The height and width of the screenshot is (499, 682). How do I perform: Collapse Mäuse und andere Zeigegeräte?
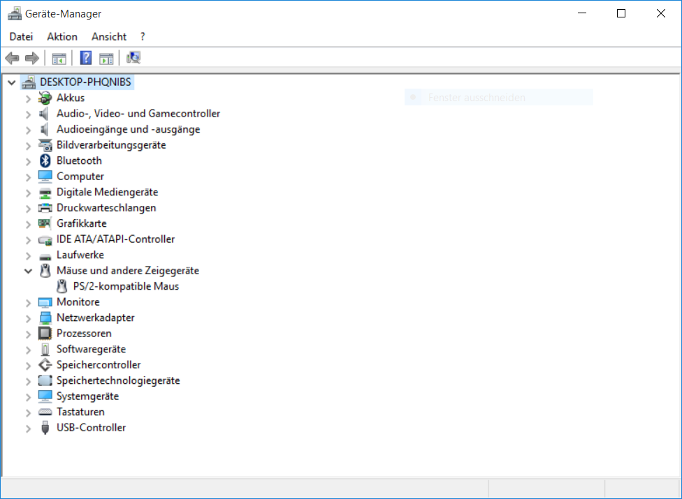pyautogui.click(x=28, y=271)
